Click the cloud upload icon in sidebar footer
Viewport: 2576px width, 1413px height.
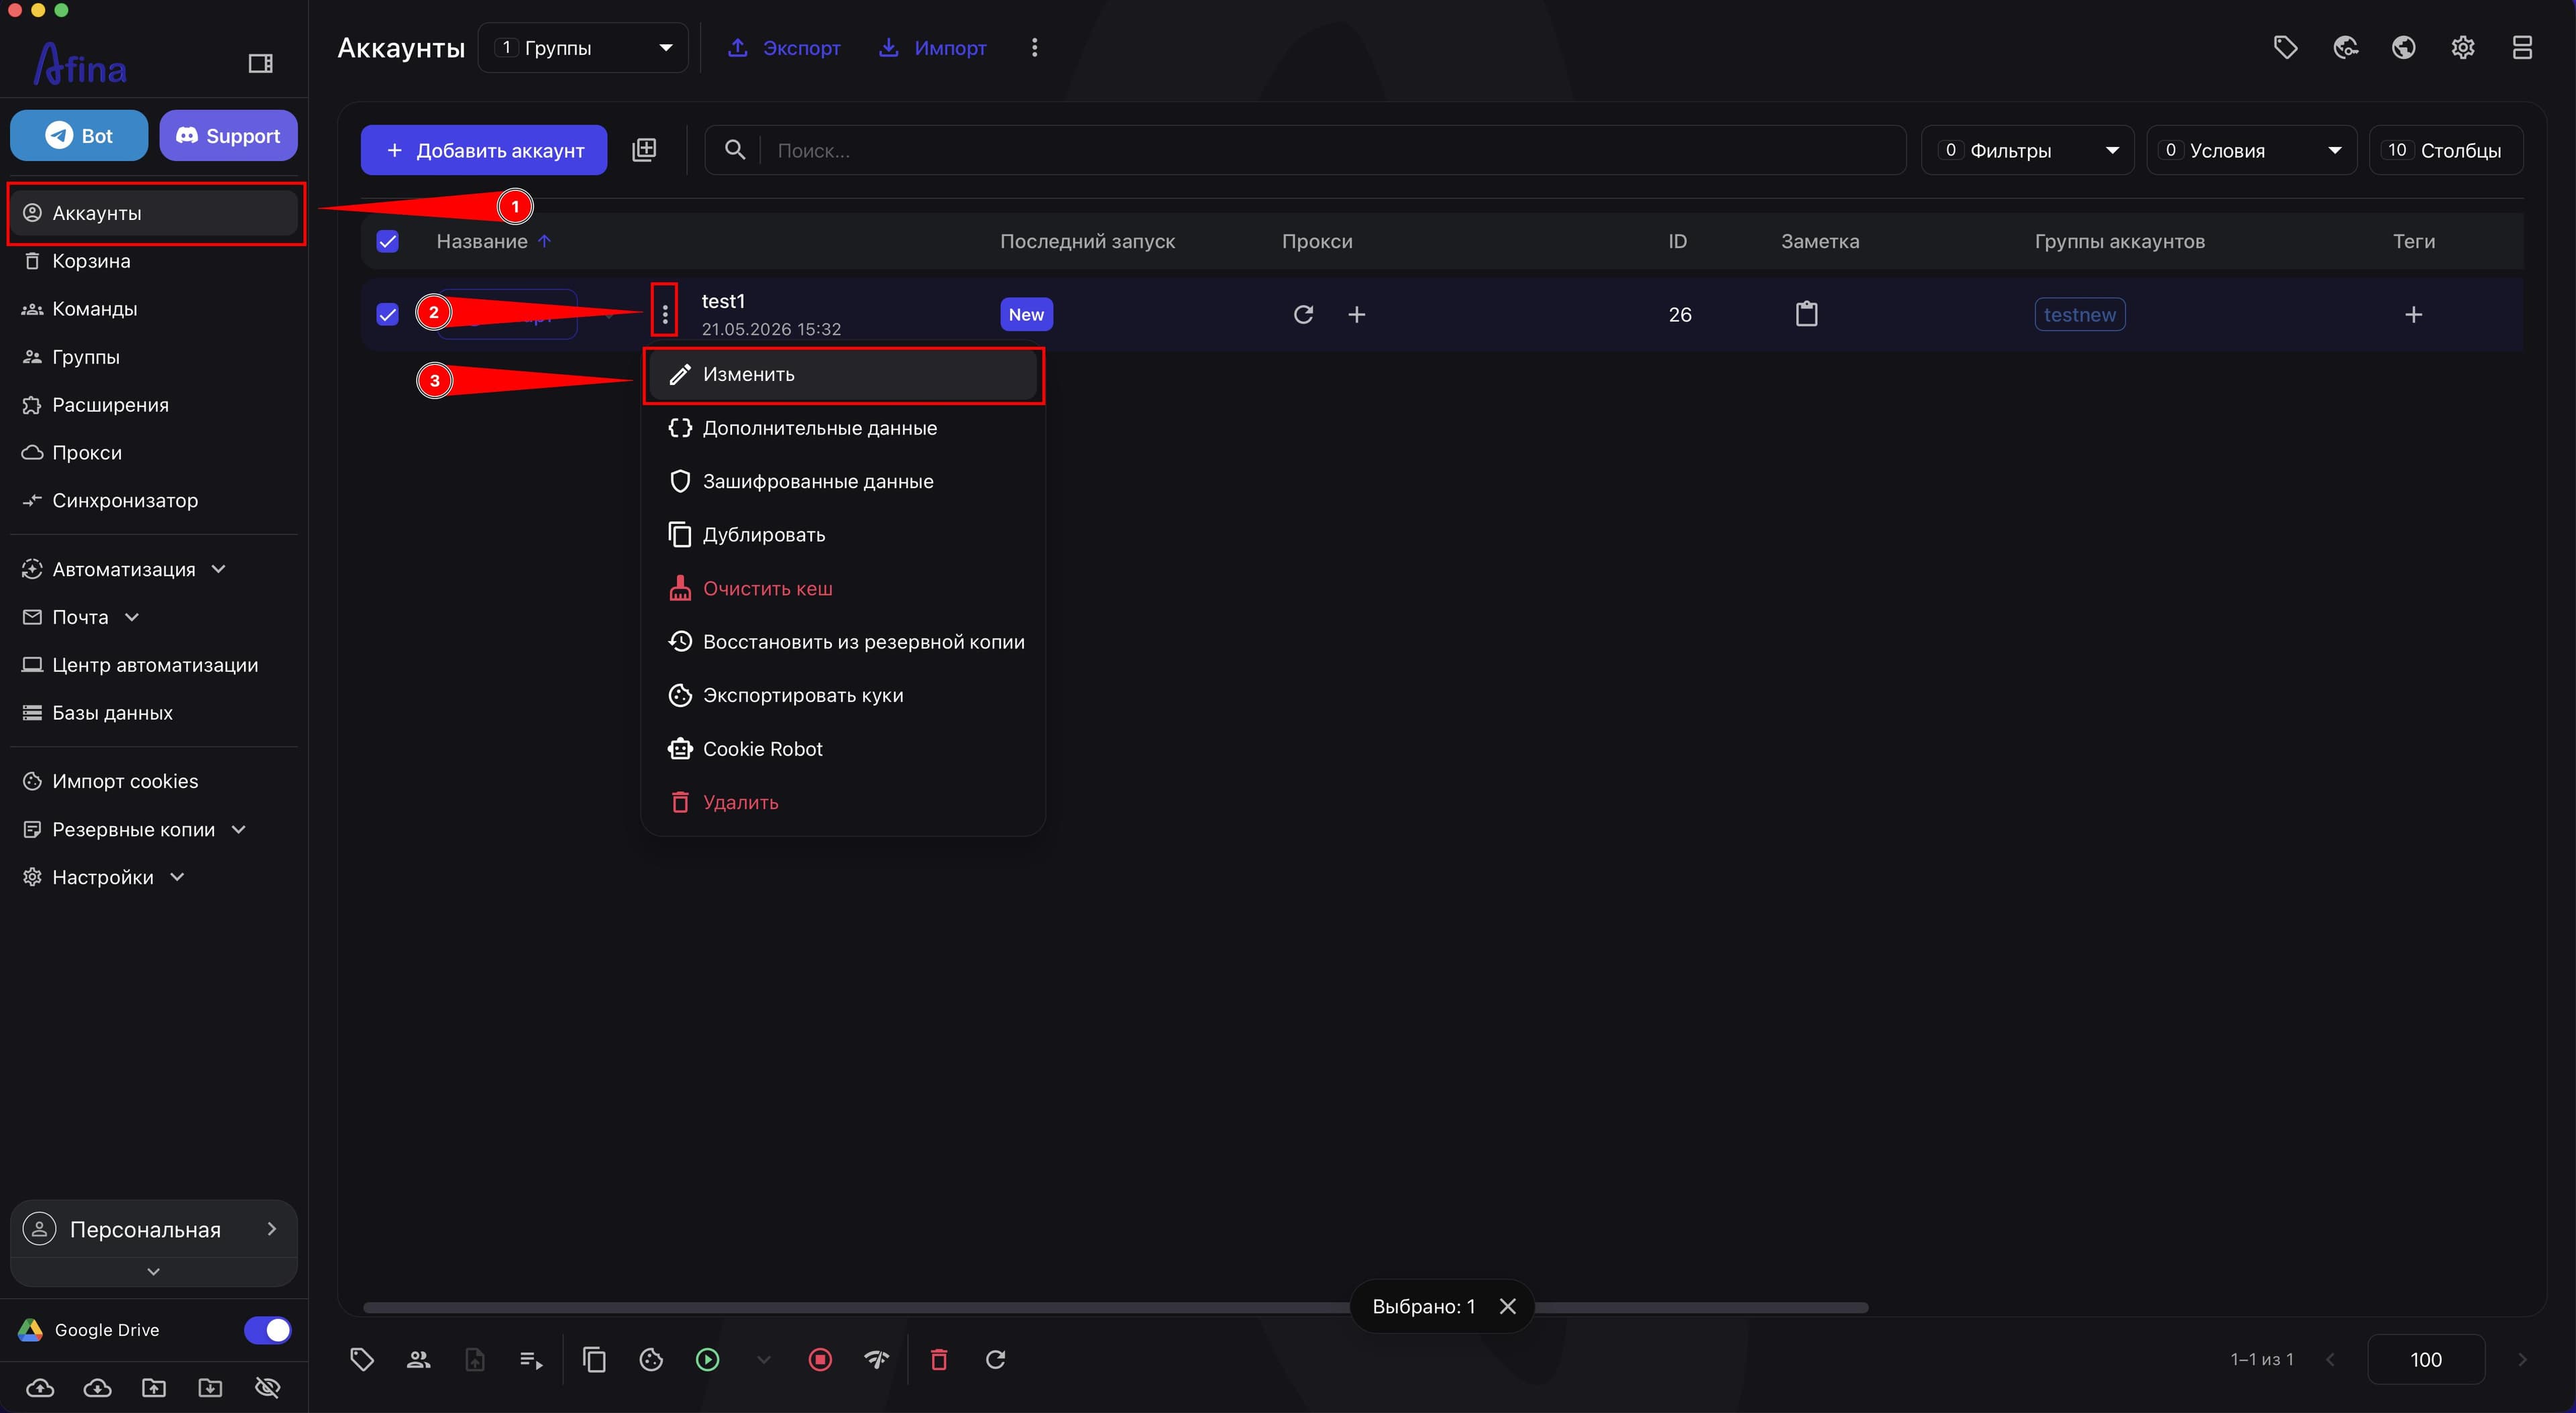[40, 1388]
